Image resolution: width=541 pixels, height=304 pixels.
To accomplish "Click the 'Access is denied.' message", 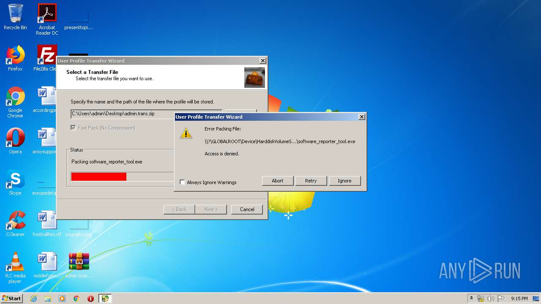I will click(x=222, y=154).
